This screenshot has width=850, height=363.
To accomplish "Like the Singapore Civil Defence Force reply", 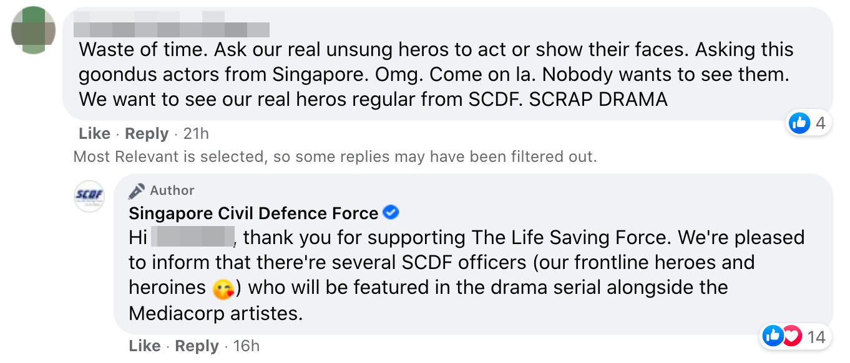I will click(x=144, y=346).
